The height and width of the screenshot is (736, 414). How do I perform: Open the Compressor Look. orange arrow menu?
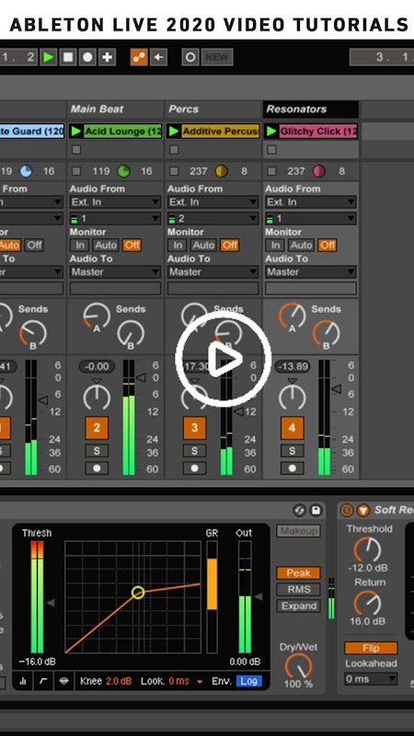200,682
